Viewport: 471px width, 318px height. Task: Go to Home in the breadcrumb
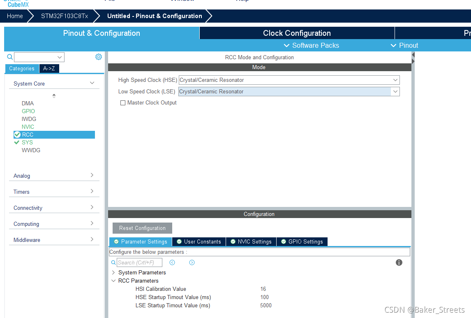pos(15,16)
